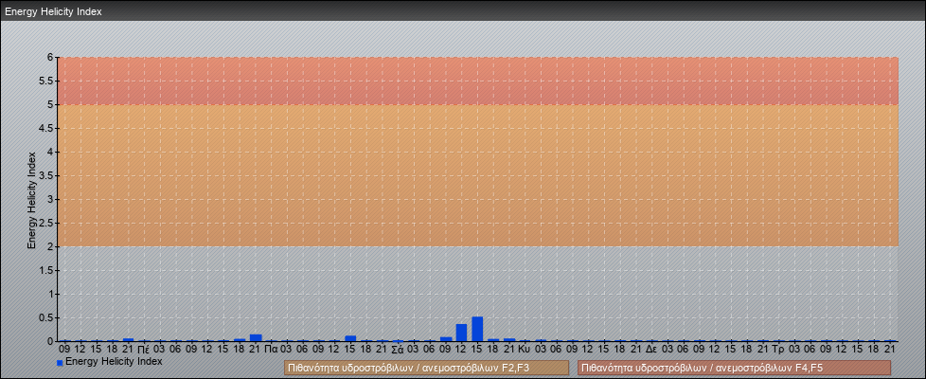Click the Κυ day label on the x-axis

pos(524,349)
